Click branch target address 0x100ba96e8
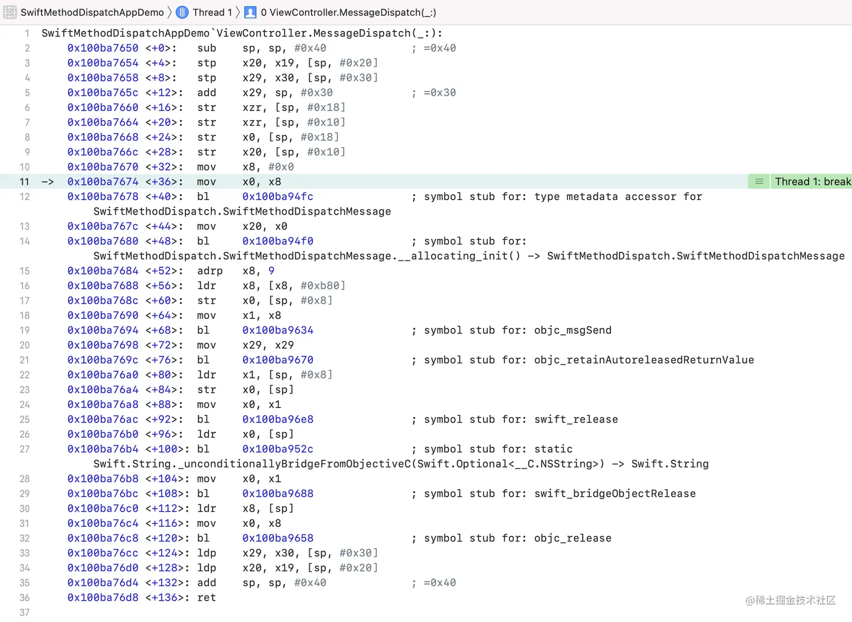852x622 pixels. [278, 419]
